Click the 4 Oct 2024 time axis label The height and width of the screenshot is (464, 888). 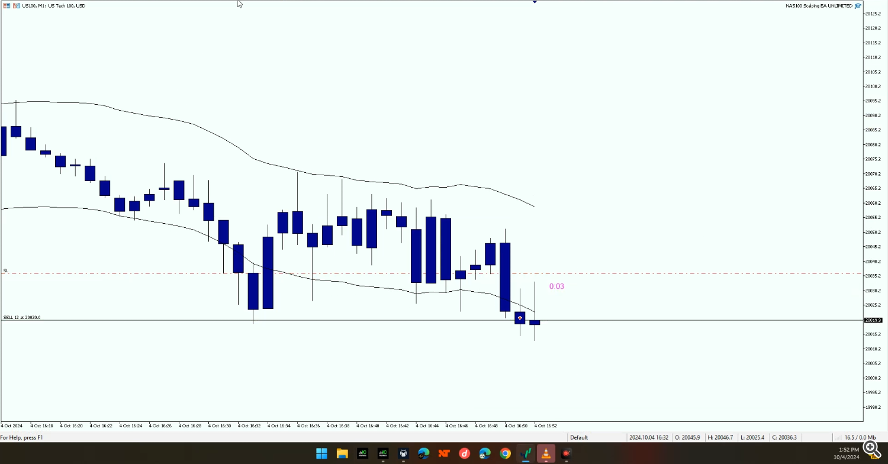coord(11,426)
